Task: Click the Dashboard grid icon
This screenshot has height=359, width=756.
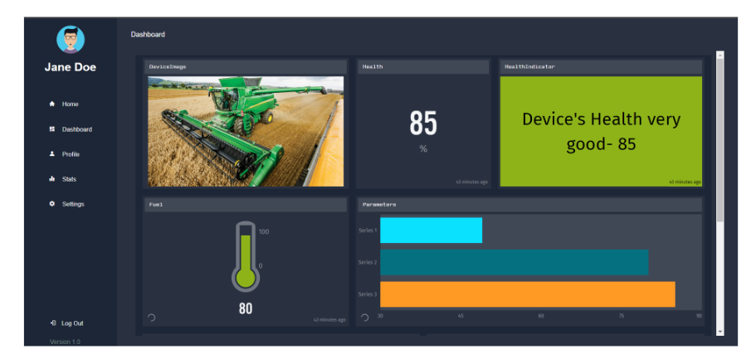Action: click(x=51, y=129)
